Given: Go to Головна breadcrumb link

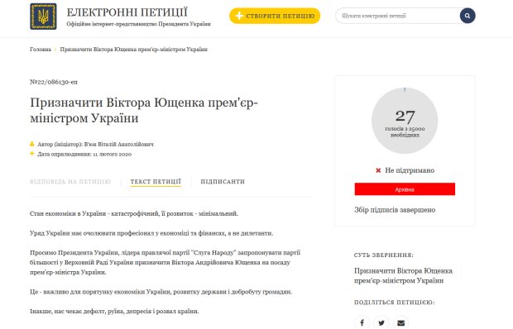Looking at the screenshot, I should 41,50.
